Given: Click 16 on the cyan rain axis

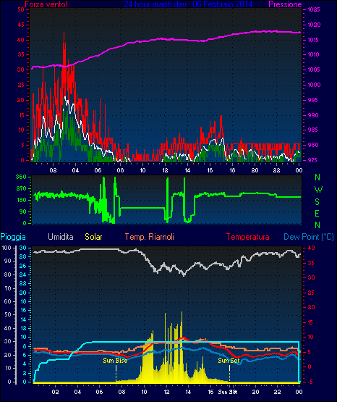Looking at the screenshot, I should pos(23,311).
